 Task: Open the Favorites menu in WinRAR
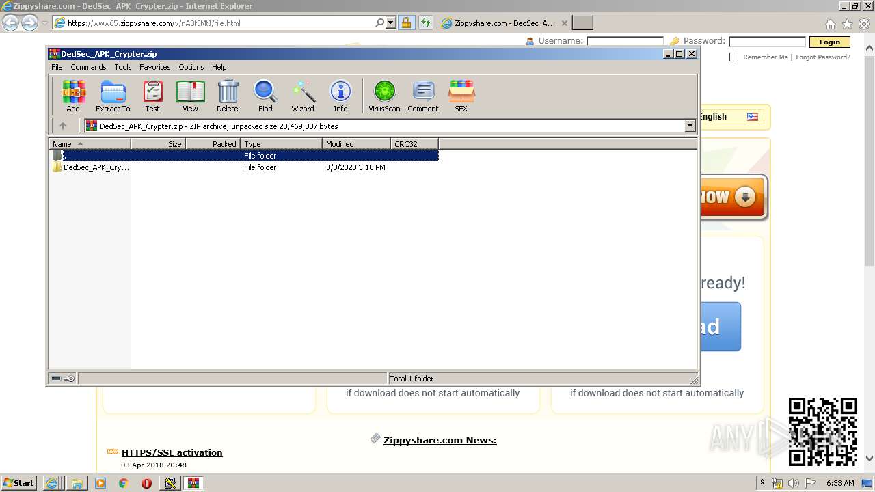[155, 67]
